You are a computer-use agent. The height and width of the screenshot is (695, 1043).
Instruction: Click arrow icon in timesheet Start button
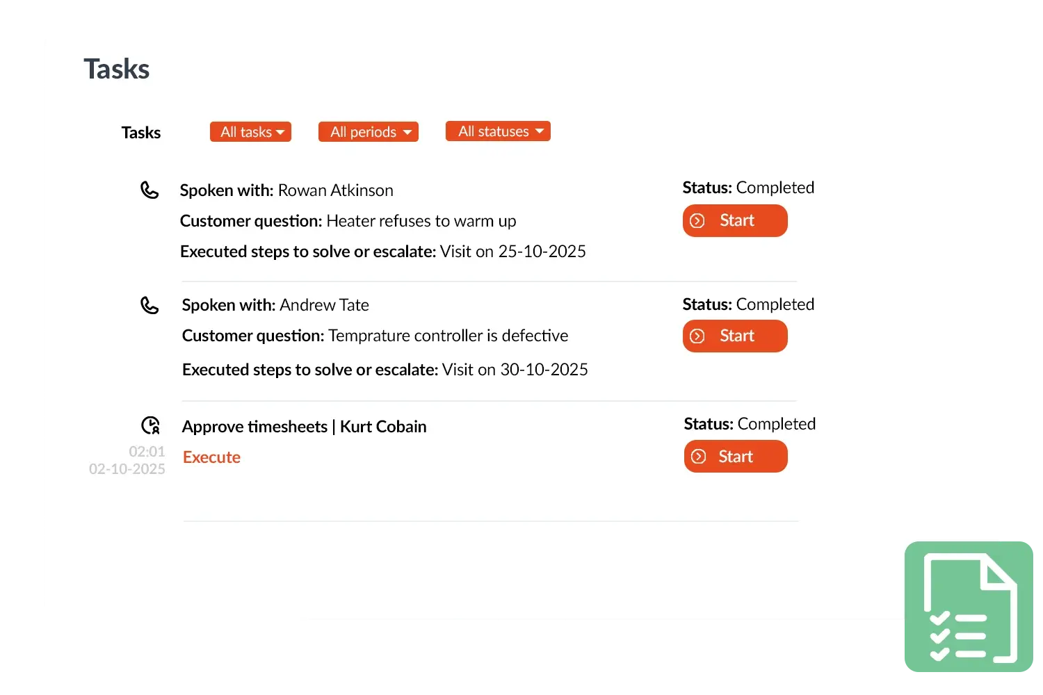[x=699, y=457]
